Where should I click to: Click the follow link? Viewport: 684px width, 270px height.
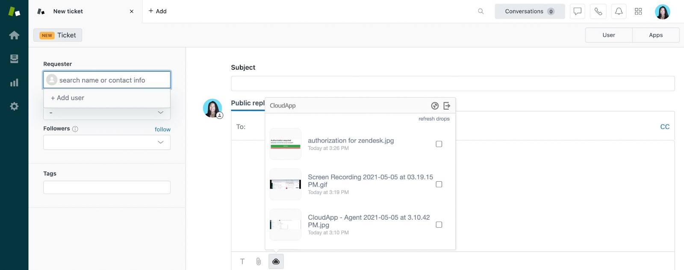(162, 130)
